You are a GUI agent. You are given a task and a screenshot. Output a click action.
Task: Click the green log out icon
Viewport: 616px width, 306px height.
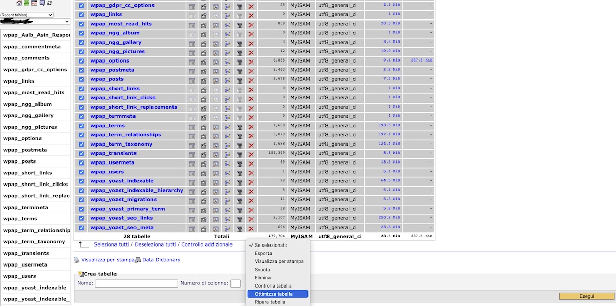click(x=27, y=3)
